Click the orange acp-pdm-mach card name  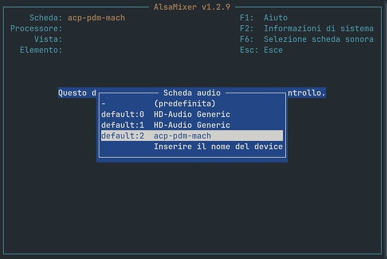[96, 18]
